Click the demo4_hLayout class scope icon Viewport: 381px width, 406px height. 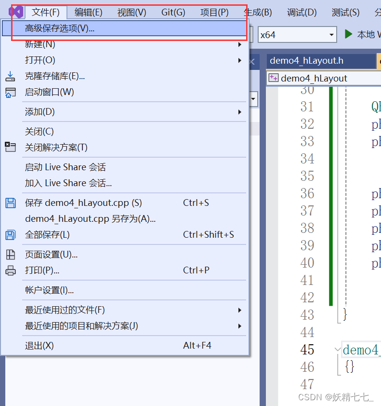tap(274, 78)
